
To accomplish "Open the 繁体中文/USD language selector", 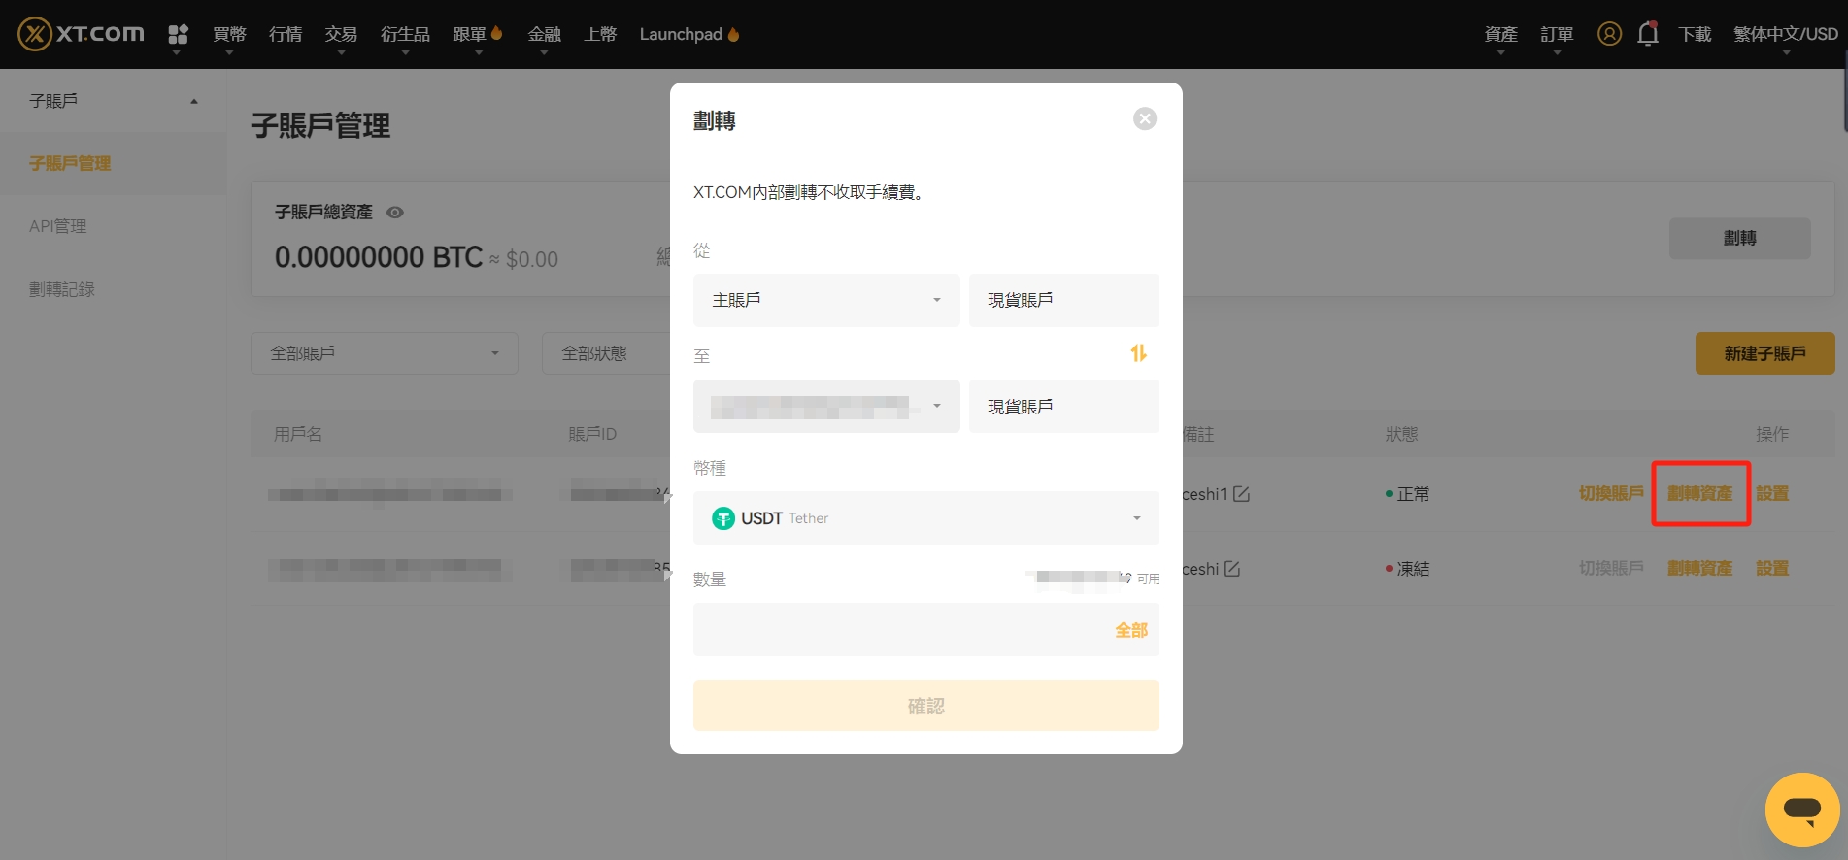I will pos(1786,34).
